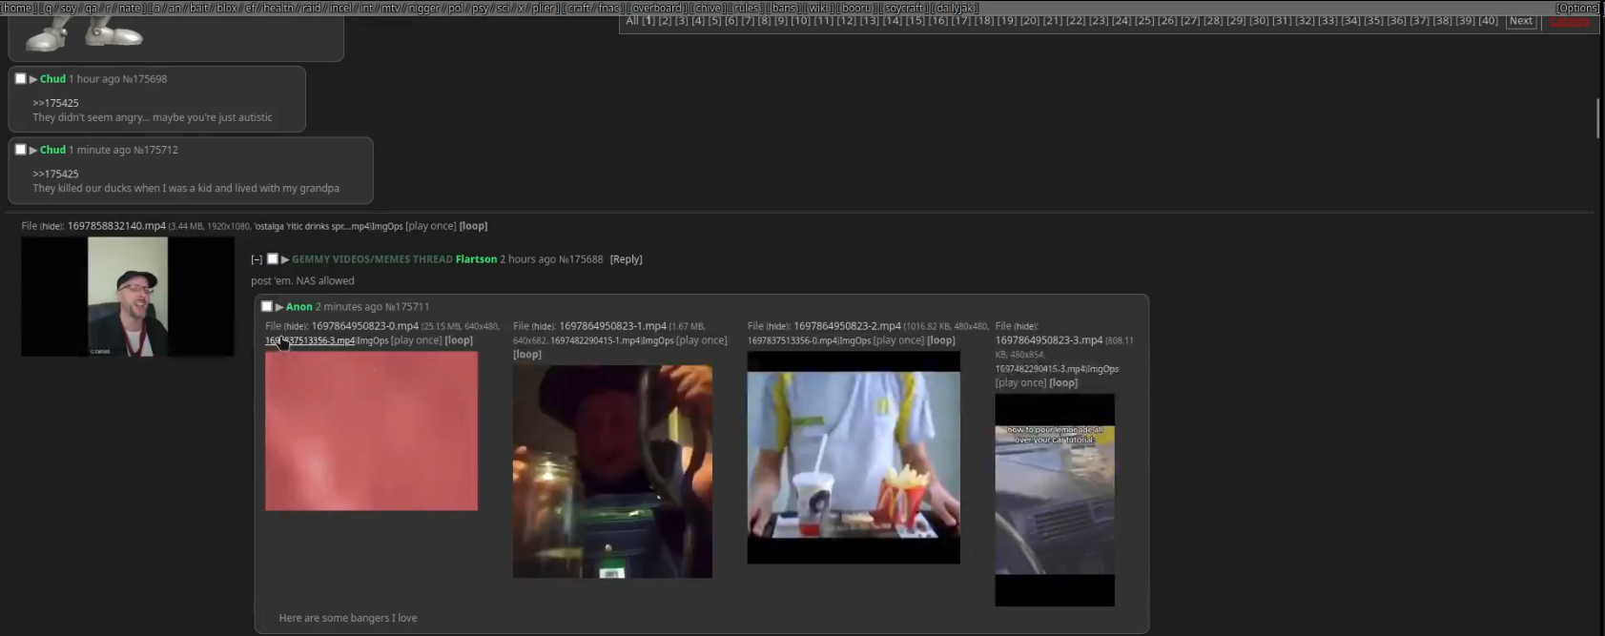Click the Next page button
Image resolution: width=1605 pixels, height=636 pixels.
1521,21
